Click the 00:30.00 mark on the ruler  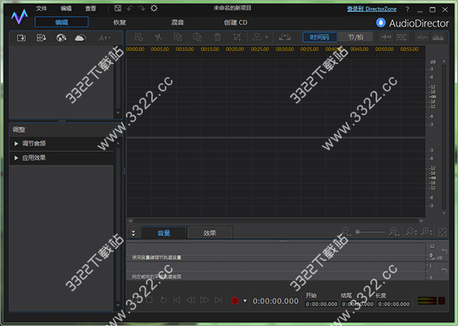tap(285, 49)
